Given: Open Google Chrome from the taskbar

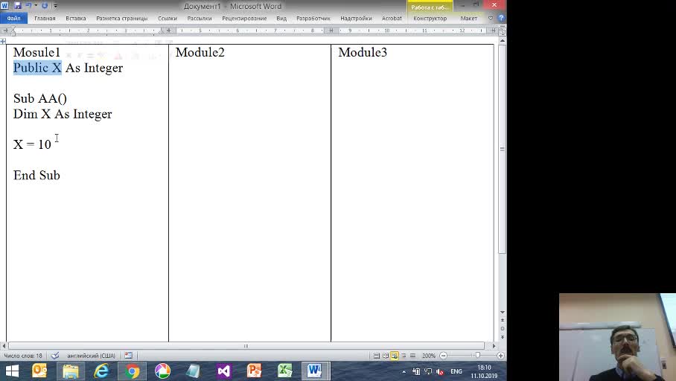Looking at the screenshot, I should (x=132, y=371).
